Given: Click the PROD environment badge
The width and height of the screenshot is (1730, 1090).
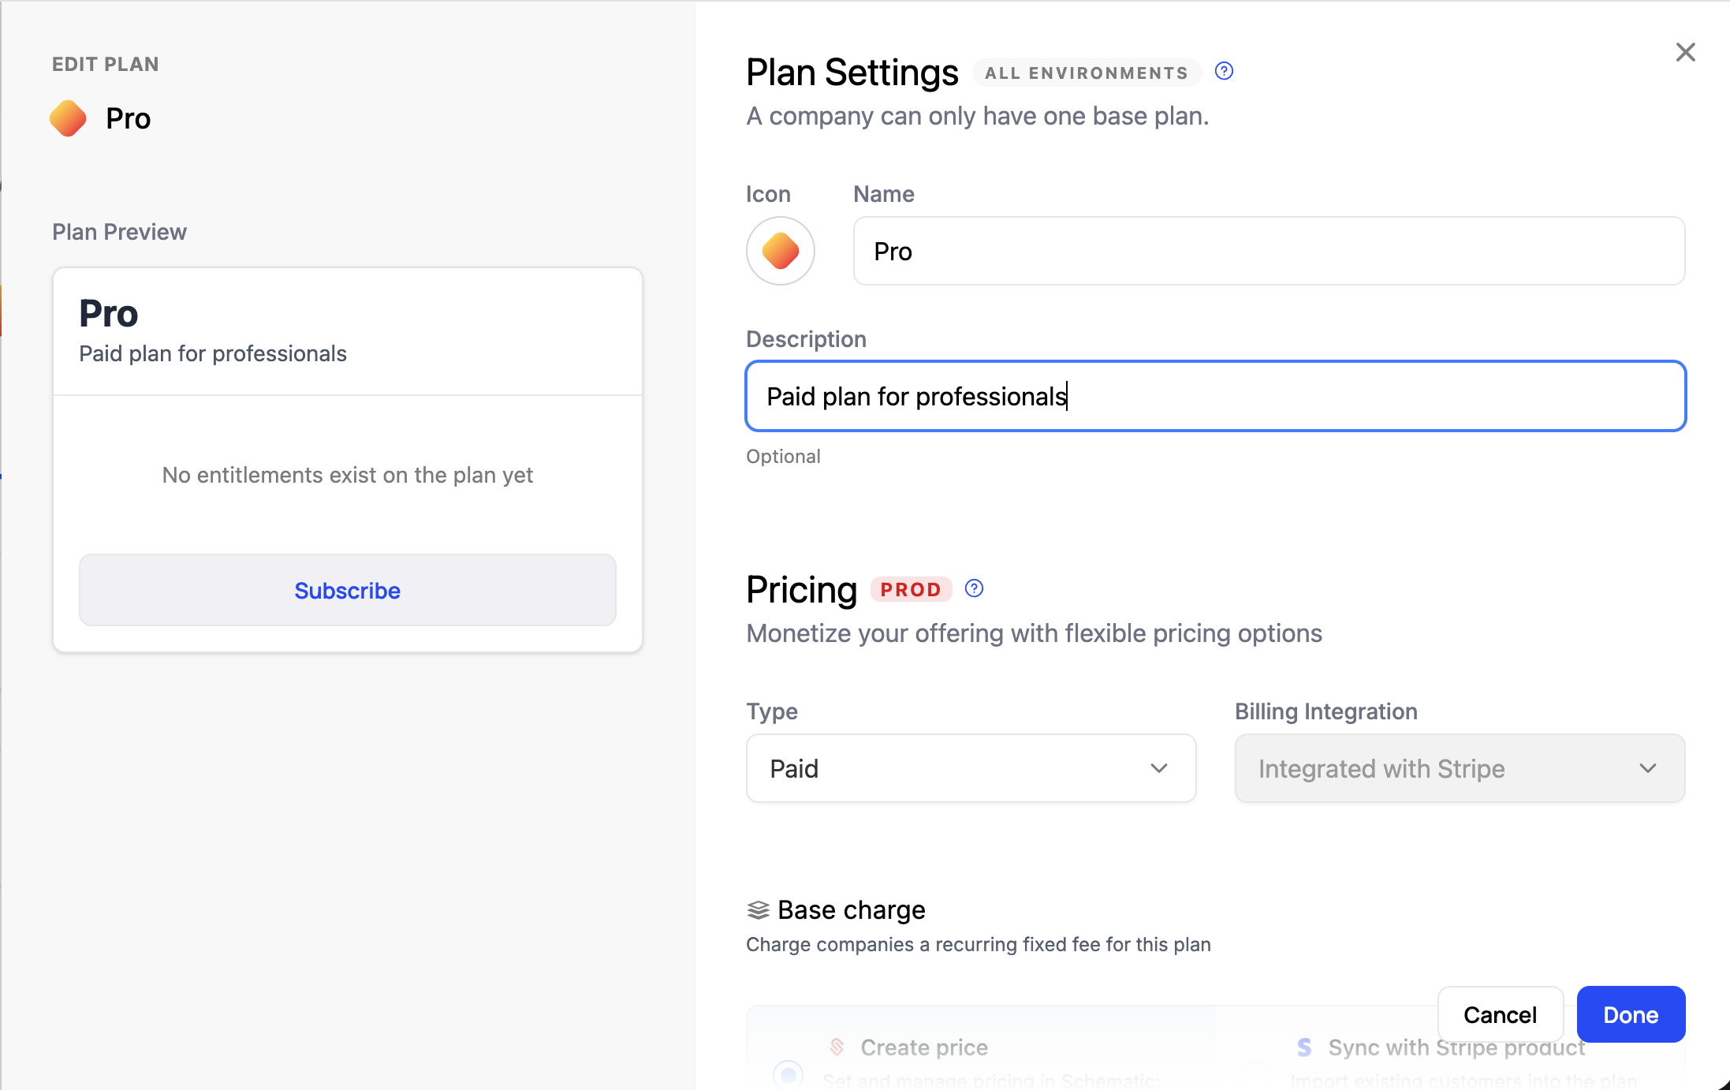Looking at the screenshot, I should point(911,589).
